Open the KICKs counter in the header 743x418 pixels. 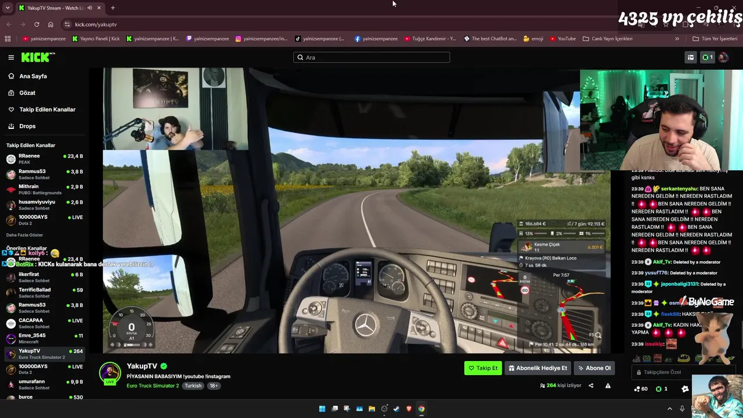[x=707, y=57]
